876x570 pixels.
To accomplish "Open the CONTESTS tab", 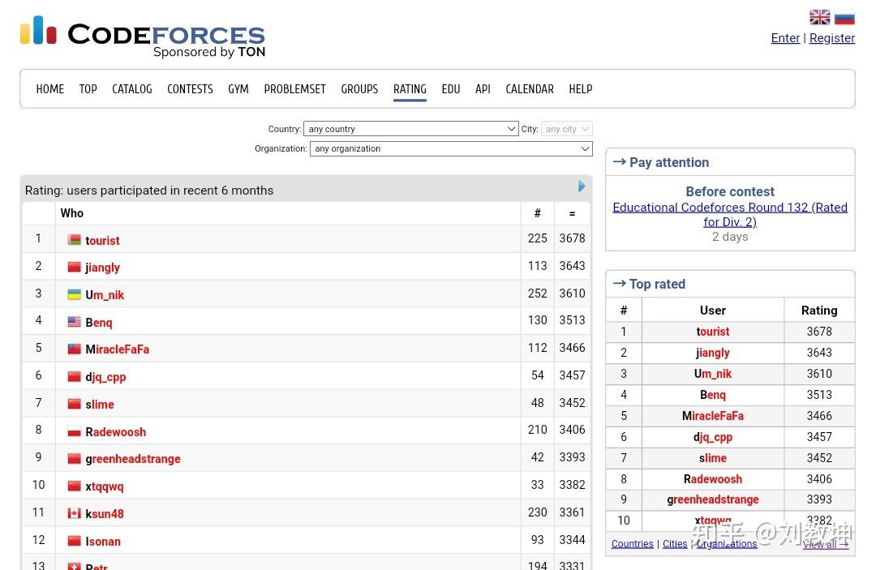I will [190, 89].
